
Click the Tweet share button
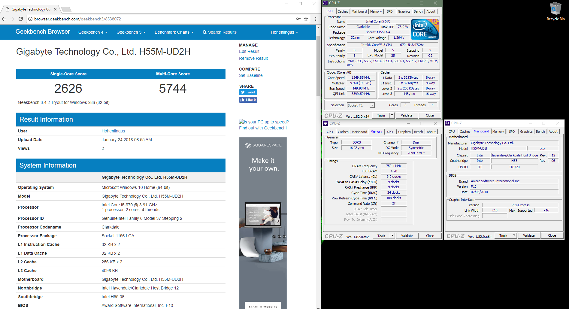point(248,92)
